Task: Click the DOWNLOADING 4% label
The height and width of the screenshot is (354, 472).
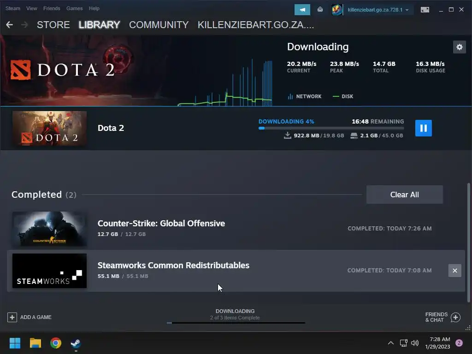Action: 286,121
